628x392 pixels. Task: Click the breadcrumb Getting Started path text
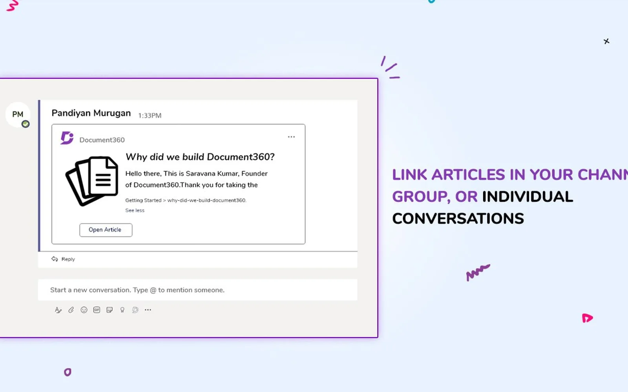point(186,200)
